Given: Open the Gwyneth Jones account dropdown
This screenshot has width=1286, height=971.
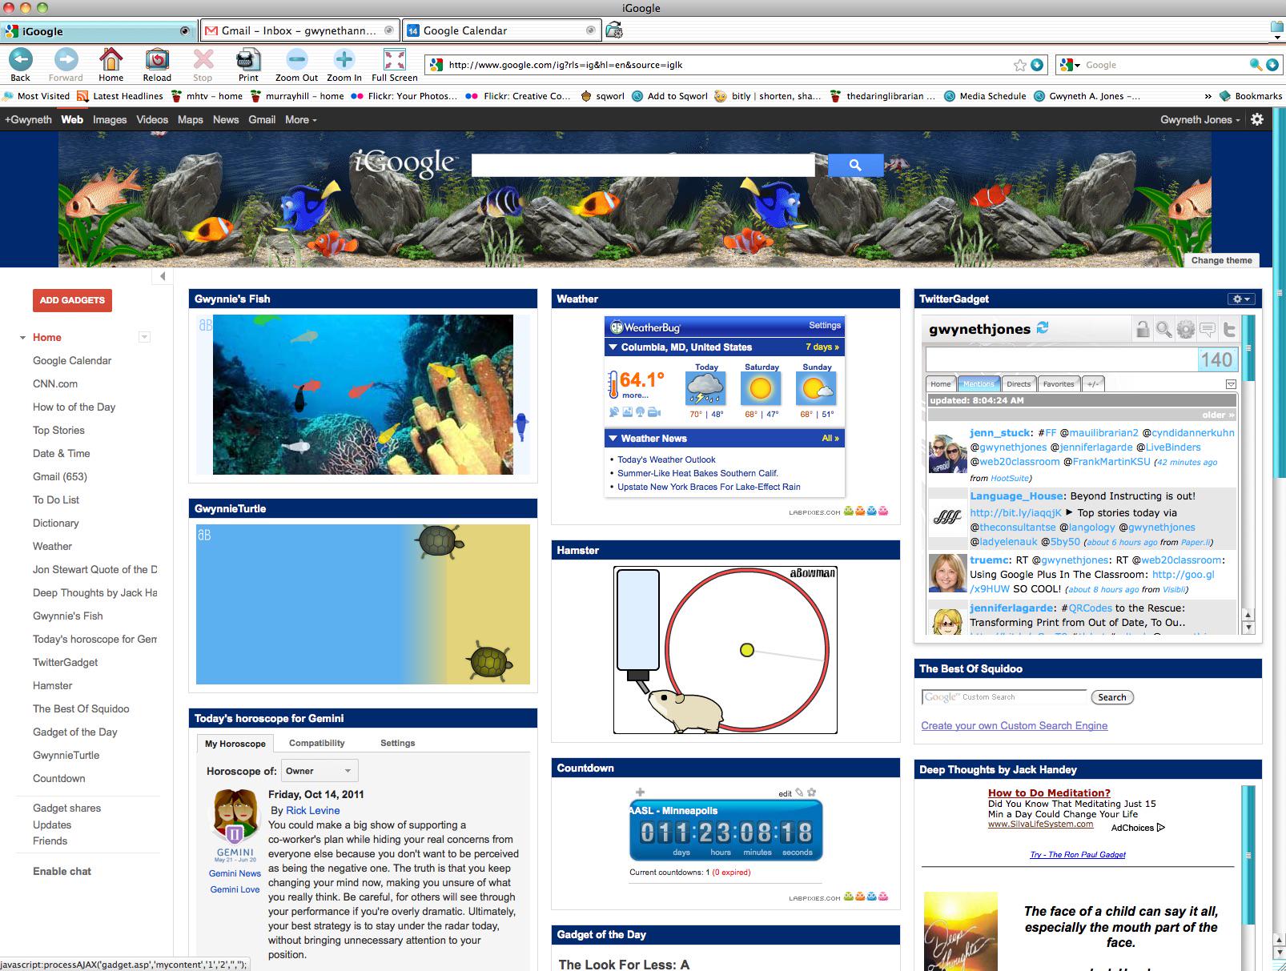Looking at the screenshot, I should coord(1200,119).
